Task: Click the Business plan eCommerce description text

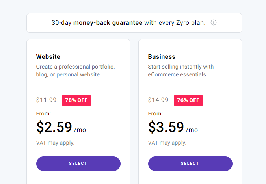Action: pos(181,71)
